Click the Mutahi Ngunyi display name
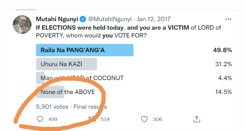 (57, 19)
